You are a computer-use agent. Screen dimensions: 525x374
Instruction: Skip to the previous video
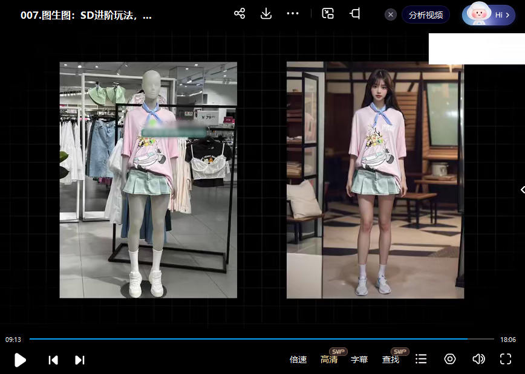pyautogui.click(x=53, y=360)
